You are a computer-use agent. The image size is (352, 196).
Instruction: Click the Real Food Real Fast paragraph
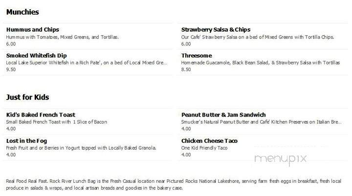pyautogui.click(x=174, y=184)
